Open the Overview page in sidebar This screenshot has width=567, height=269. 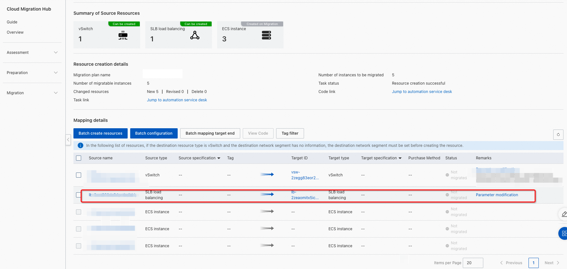tap(15, 32)
